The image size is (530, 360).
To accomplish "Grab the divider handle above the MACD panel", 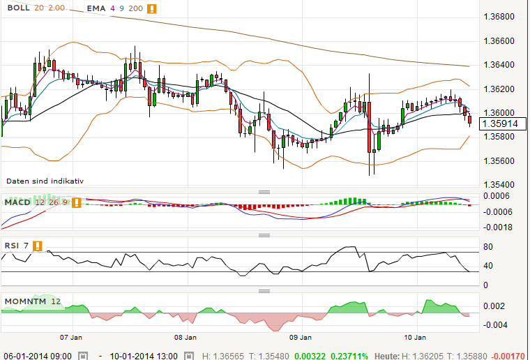I will [x=264, y=192].
